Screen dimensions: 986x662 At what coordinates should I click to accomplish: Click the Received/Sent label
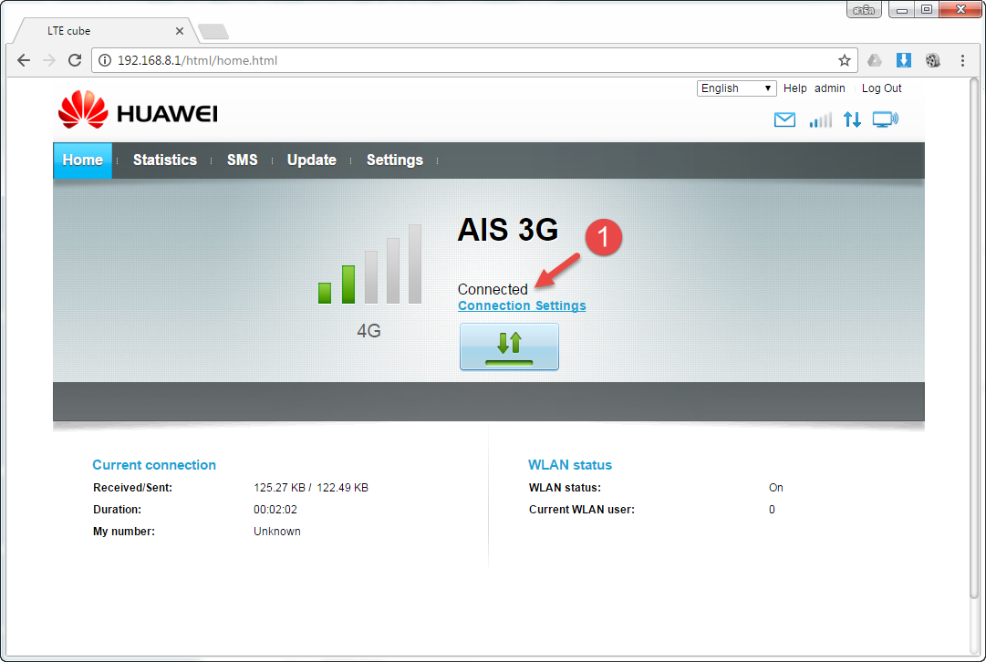(132, 488)
